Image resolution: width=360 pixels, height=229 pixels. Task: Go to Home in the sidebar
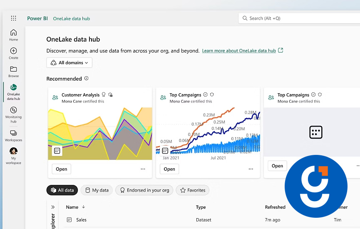tap(13, 33)
